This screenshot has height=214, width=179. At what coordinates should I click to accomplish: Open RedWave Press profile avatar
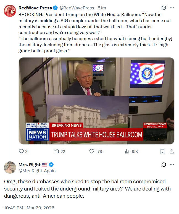pyautogui.click(x=10, y=11)
